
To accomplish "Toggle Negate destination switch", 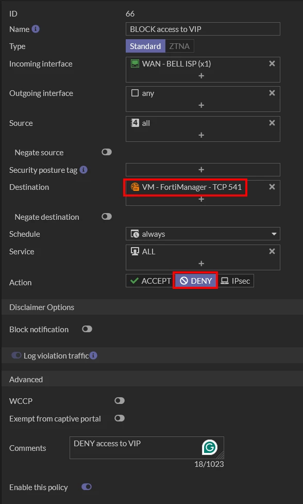I will (107, 217).
